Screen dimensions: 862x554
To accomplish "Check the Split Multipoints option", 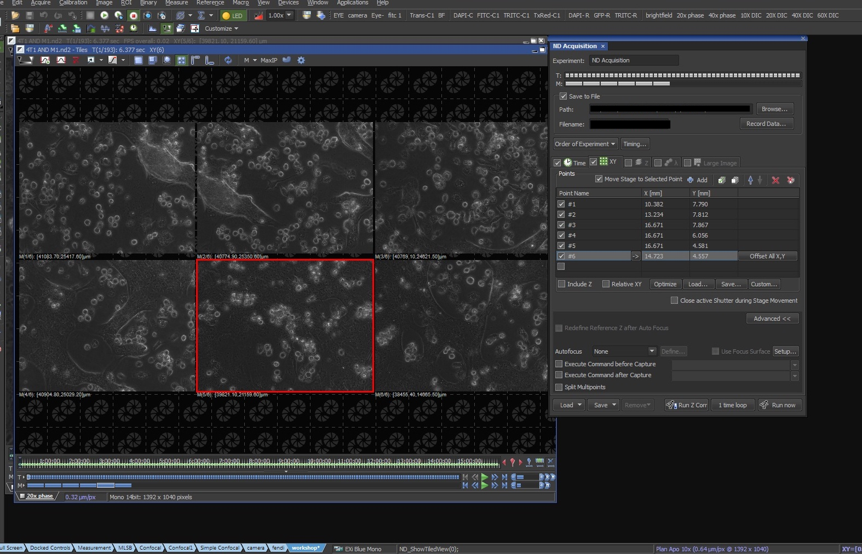I will (x=559, y=387).
